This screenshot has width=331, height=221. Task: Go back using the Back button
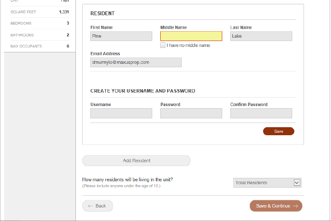[x=97, y=206]
